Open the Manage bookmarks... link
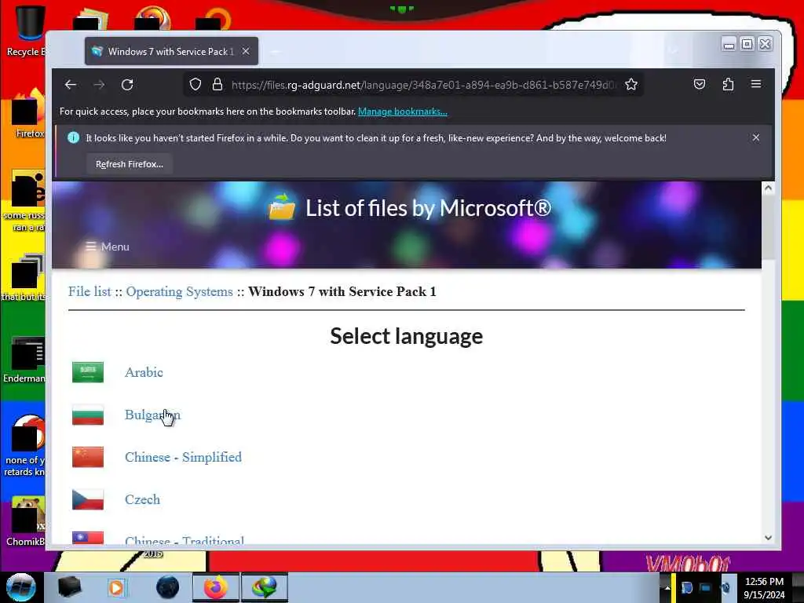Viewport: 804px width, 603px height. 403,111
